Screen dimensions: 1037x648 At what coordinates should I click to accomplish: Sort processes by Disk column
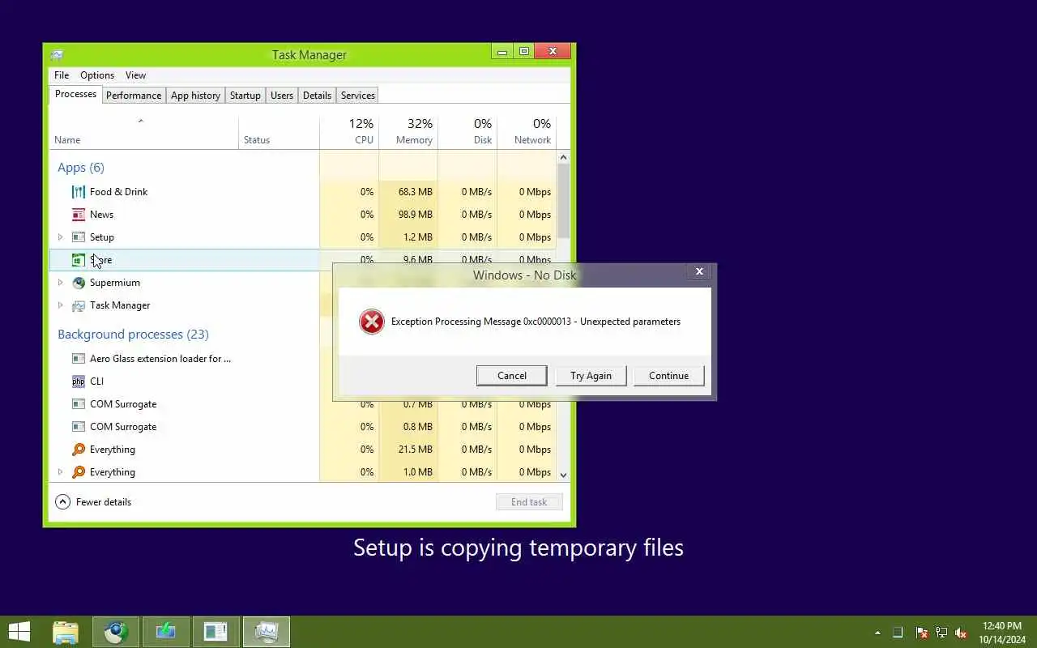click(467, 133)
